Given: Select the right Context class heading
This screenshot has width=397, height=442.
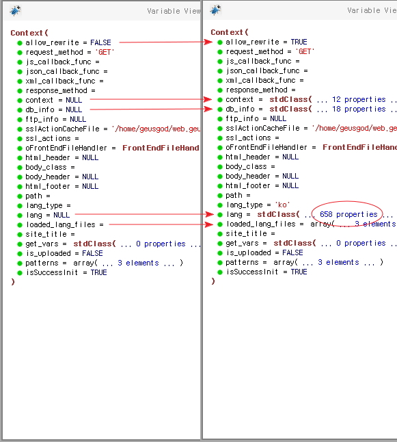Looking at the screenshot, I should 230,32.
